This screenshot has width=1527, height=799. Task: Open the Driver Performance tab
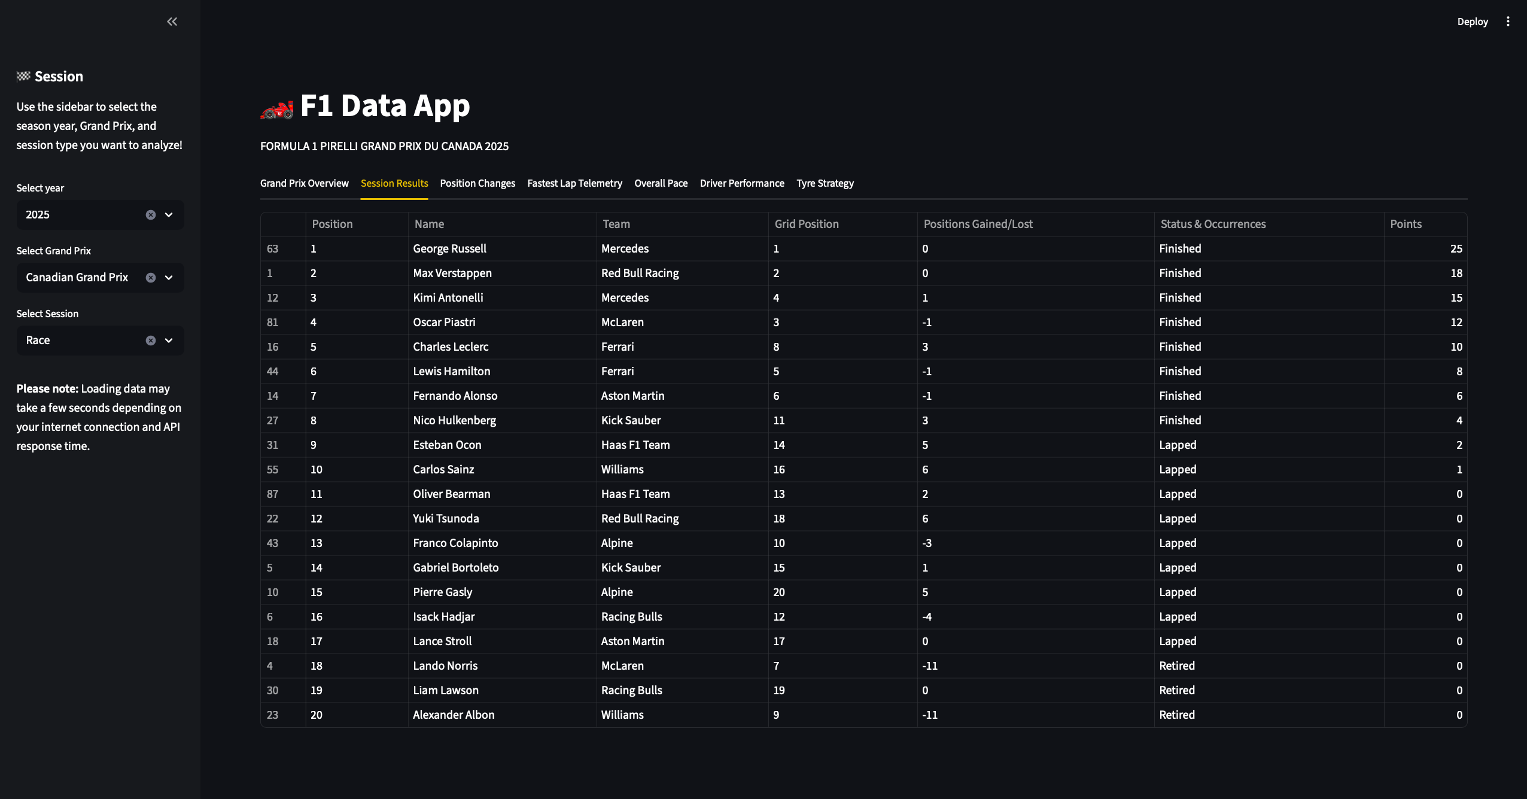(x=742, y=183)
